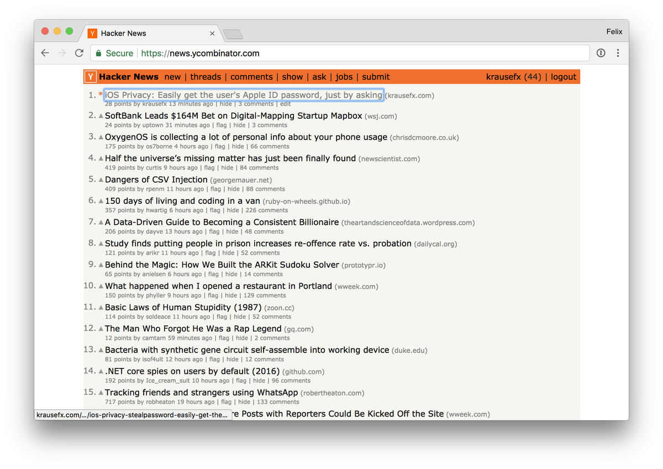Open the '150 days of living' story
Viewport: 663px width, 469px height.
(182, 201)
